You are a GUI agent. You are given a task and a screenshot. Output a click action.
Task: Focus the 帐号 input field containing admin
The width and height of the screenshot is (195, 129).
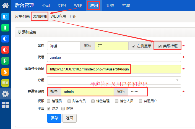[x=87, y=92]
